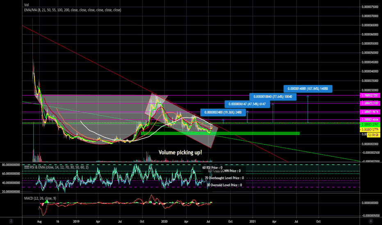Image resolution: width=382 pixels, height=225 pixels.
Task: Select magenta price label 0.0000027287
Action: [370, 95]
